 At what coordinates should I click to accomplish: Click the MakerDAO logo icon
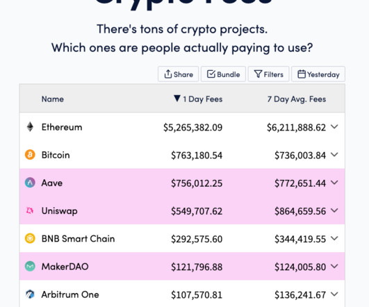[30, 266]
